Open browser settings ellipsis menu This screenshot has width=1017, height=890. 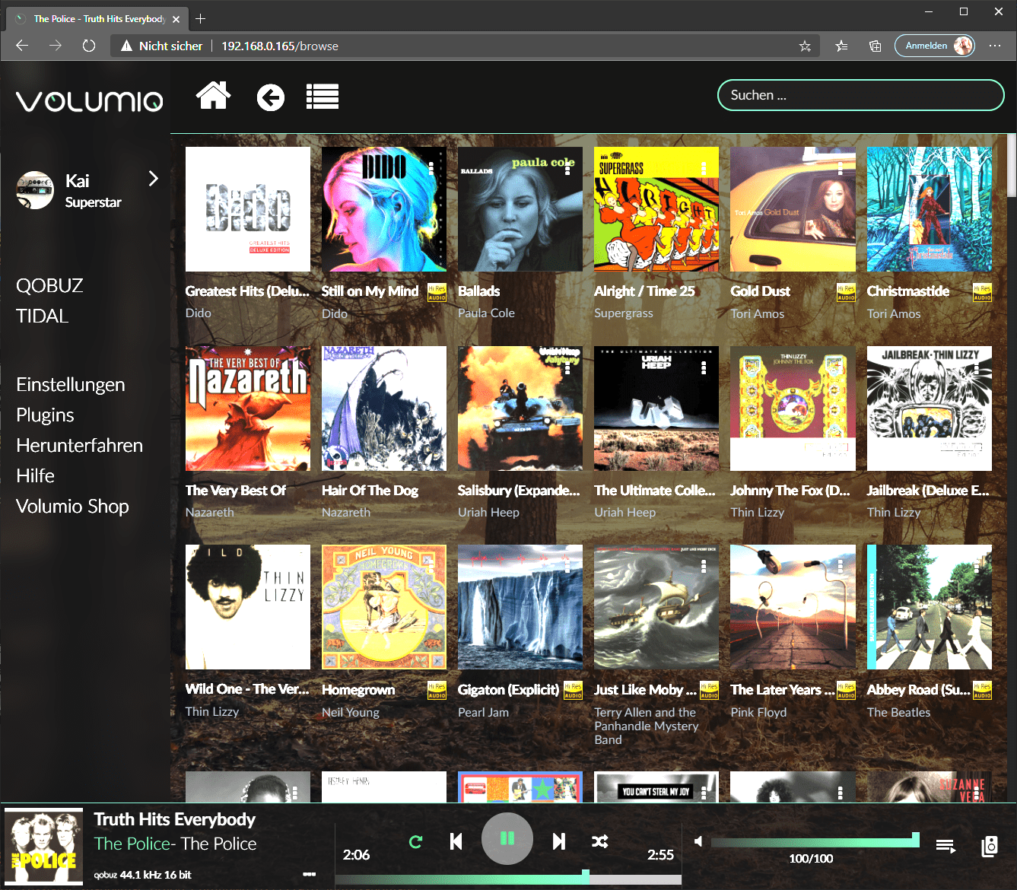click(x=995, y=46)
